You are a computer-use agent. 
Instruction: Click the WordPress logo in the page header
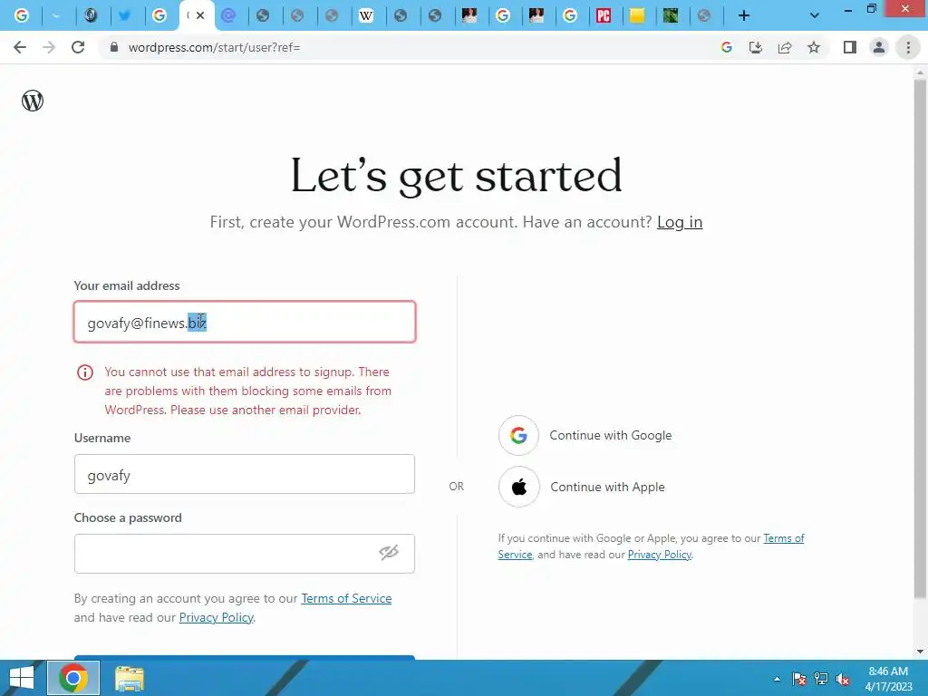pyautogui.click(x=33, y=101)
